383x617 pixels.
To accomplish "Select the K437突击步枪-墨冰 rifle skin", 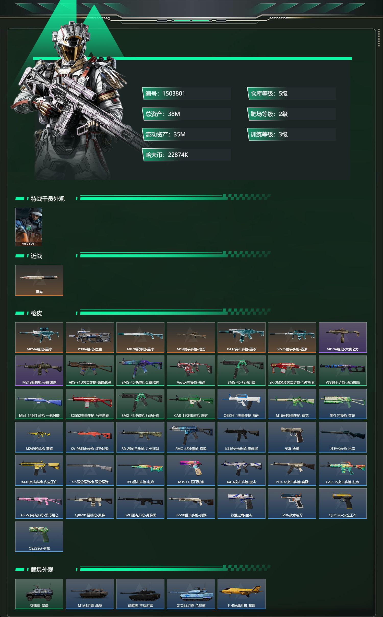I will (242, 337).
